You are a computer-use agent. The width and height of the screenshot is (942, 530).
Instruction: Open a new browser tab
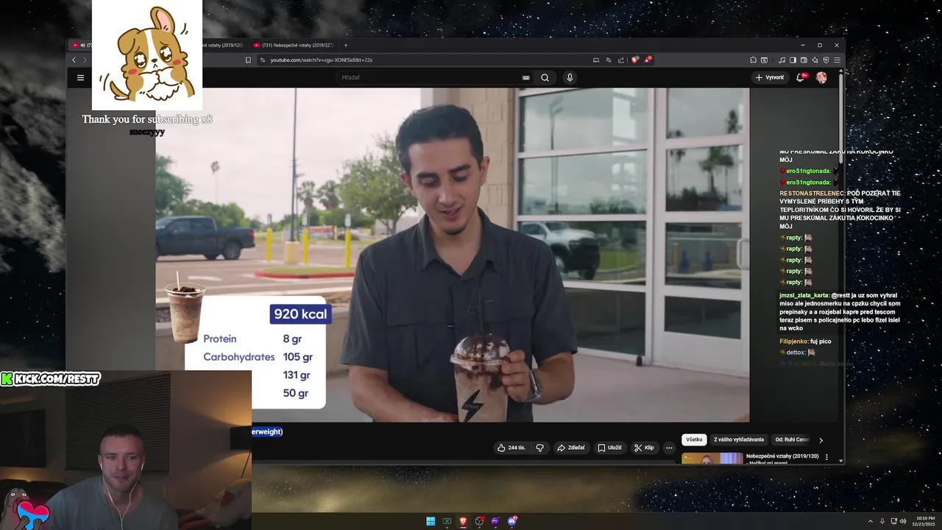[346, 45]
